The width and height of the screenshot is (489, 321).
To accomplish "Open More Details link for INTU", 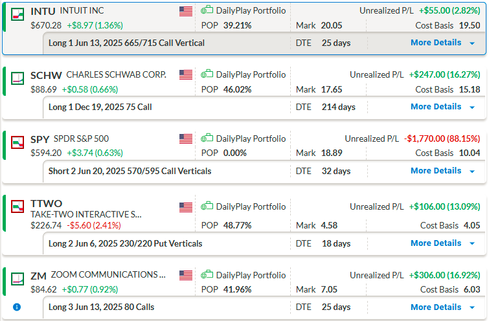I will tap(436, 42).
